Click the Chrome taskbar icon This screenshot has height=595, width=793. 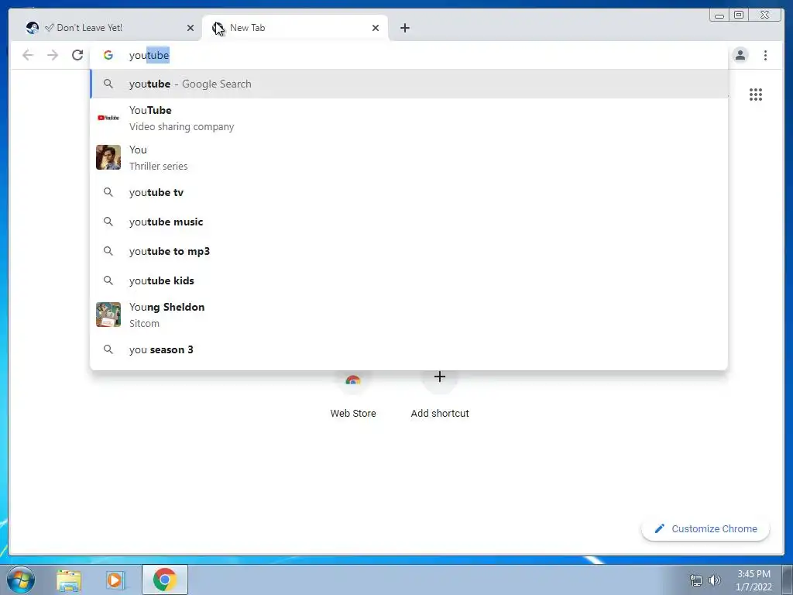point(165,580)
